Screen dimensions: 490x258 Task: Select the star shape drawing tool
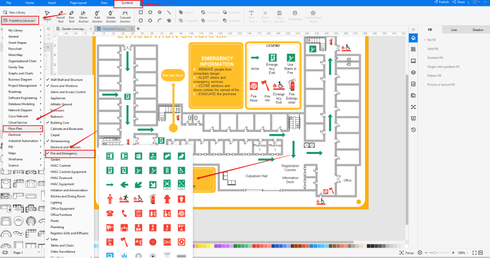160,12
